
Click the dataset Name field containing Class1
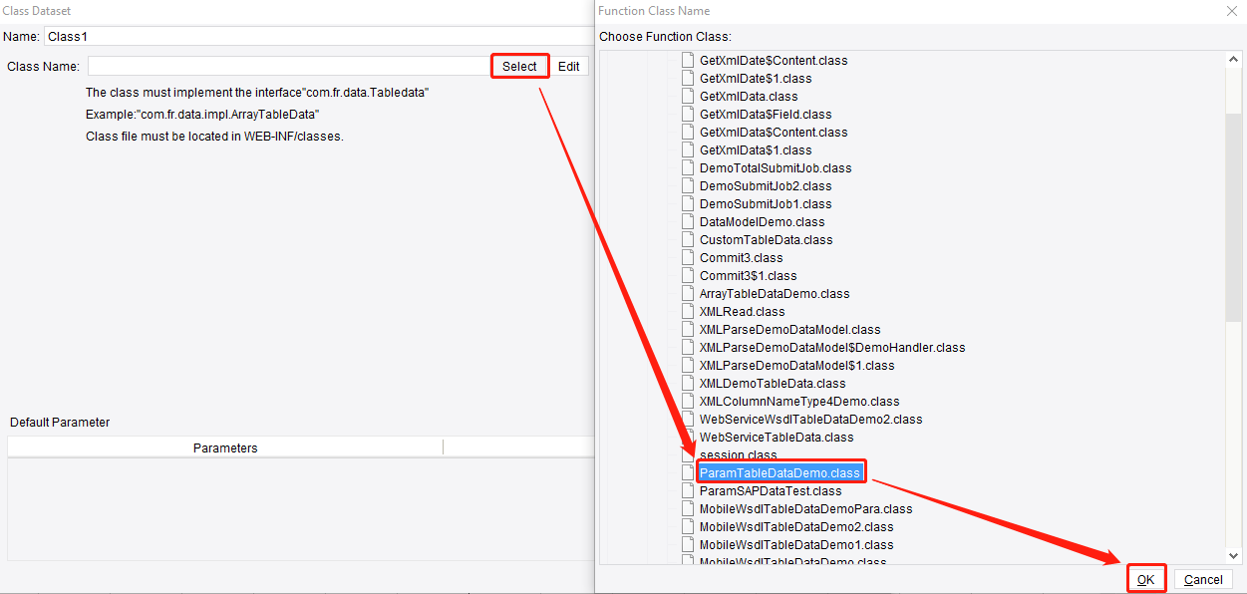(x=319, y=36)
